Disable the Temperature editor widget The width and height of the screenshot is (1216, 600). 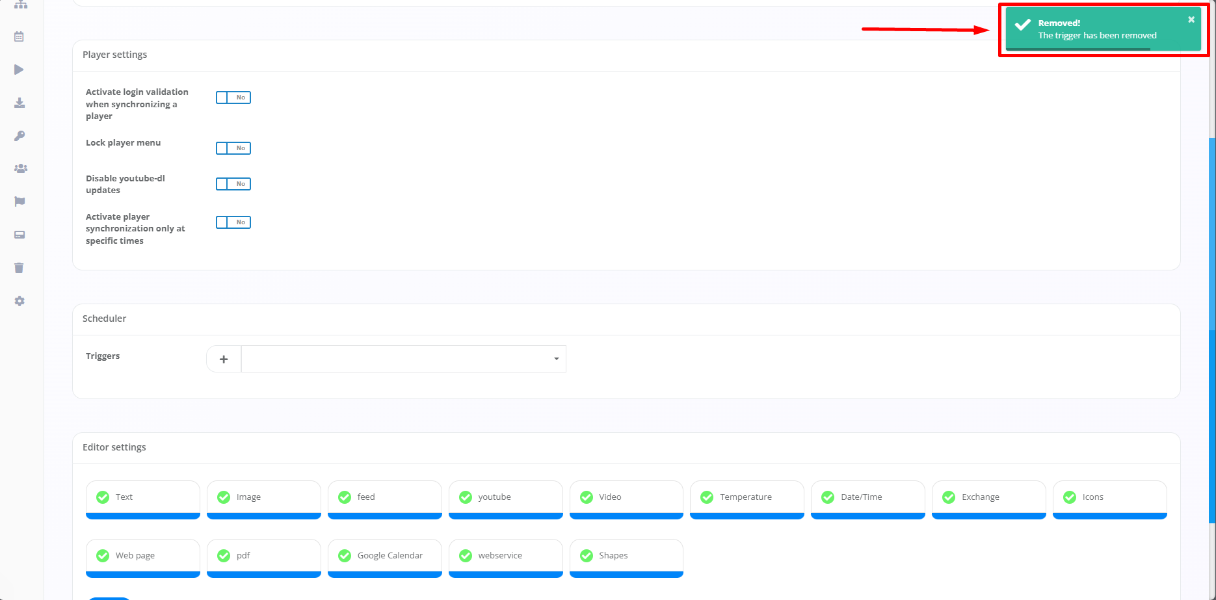[x=707, y=497]
